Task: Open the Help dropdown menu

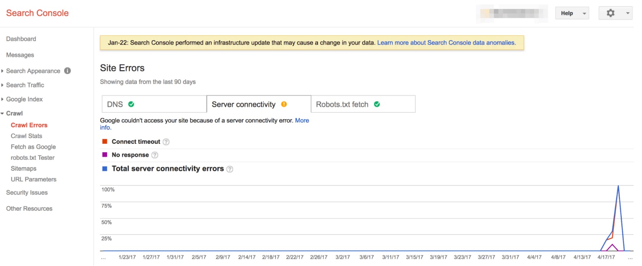Action: [x=572, y=13]
